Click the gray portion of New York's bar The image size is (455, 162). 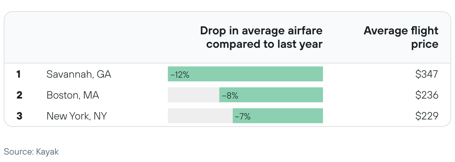(x=200, y=116)
